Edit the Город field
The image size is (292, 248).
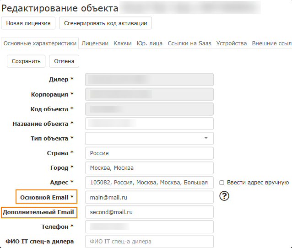click(x=150, y=168)
